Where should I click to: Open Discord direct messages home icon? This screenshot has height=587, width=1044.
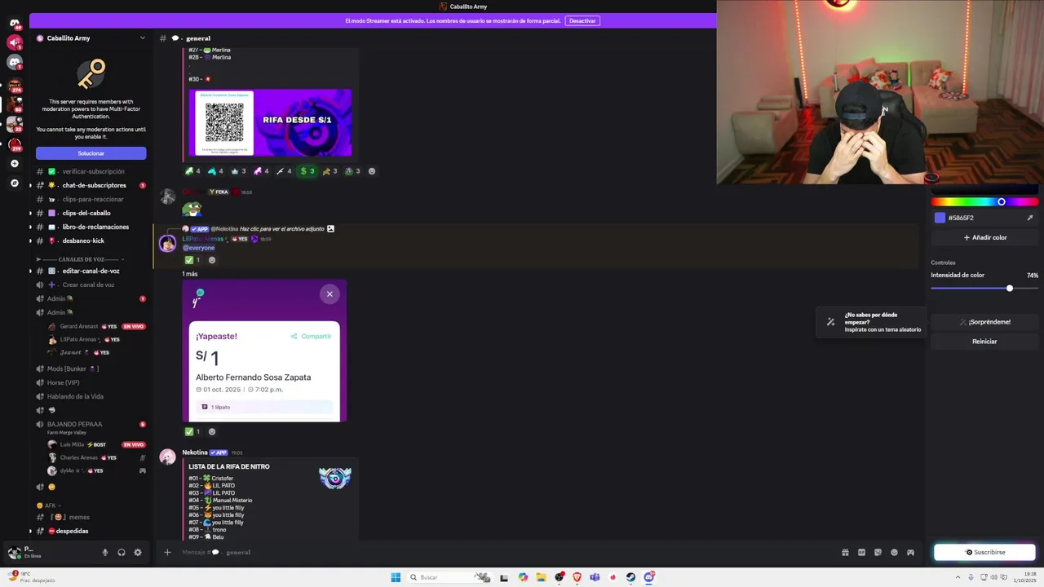pos(14,23)
